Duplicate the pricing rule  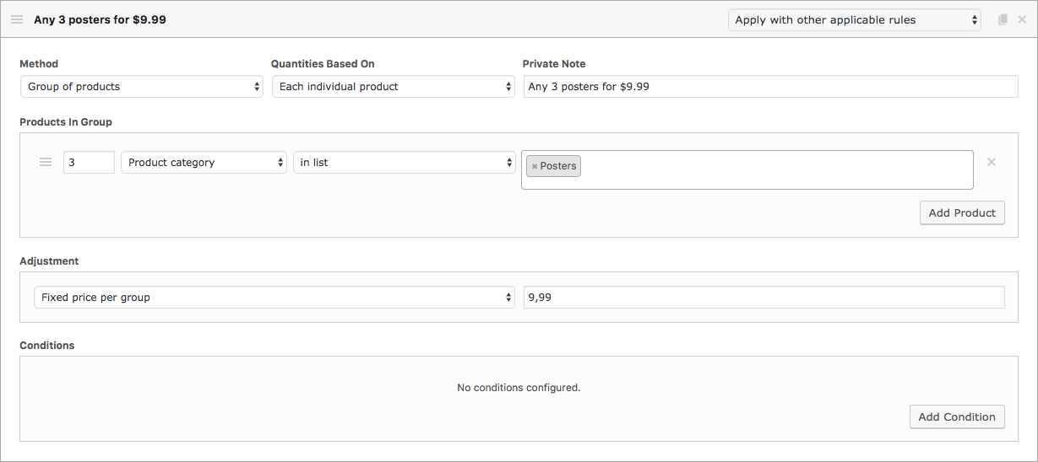pyautogui.click(x=1003, y=19)
